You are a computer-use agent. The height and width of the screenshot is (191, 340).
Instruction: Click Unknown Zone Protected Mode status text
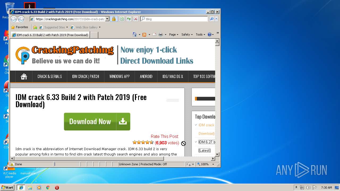click(143, 164)
